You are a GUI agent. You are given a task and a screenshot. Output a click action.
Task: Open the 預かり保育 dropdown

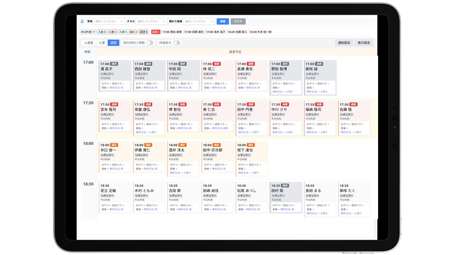coord(199,21)
